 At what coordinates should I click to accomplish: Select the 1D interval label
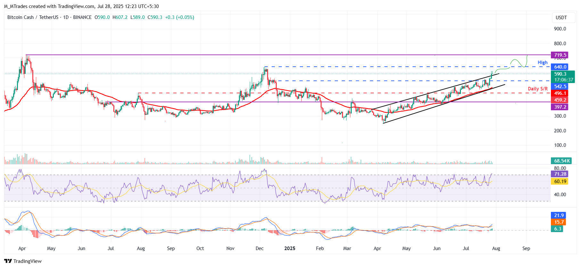pos(66,17)
